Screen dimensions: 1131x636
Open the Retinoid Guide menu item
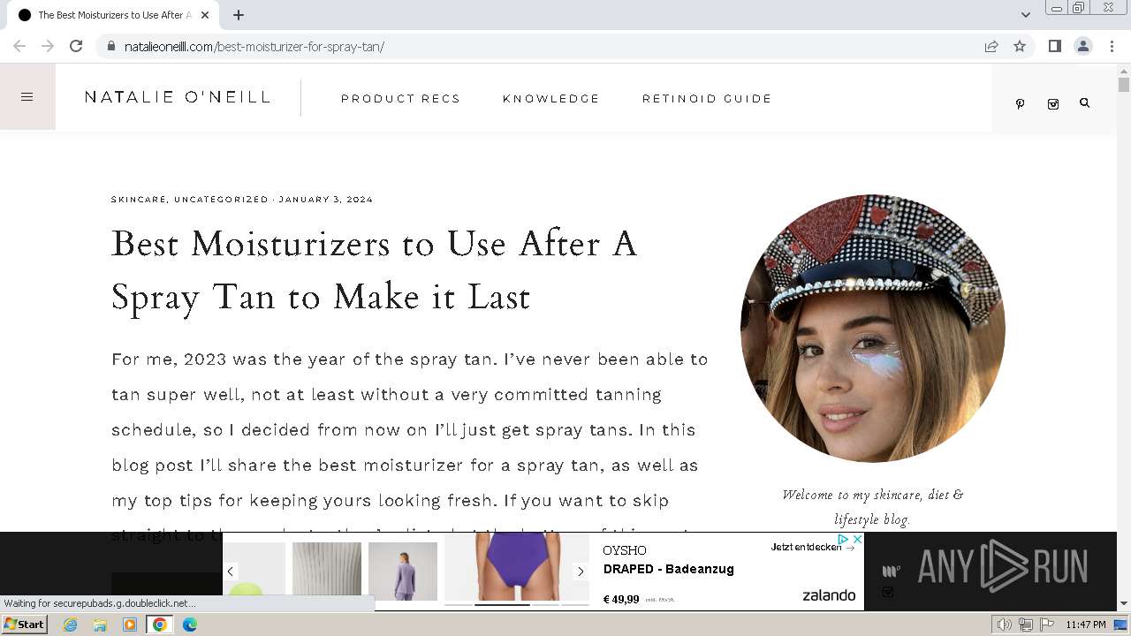tap(707, 98)
